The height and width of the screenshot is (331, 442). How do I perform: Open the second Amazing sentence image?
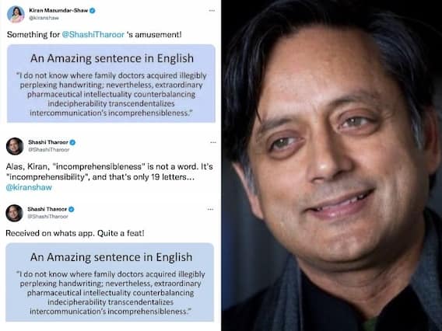(110, 282)
